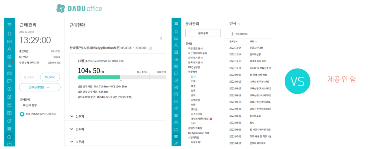Select highlighted document management icon in 문서관리 sidebar
Viewport: 368px width, 149px height.
[x=176, y=136]
